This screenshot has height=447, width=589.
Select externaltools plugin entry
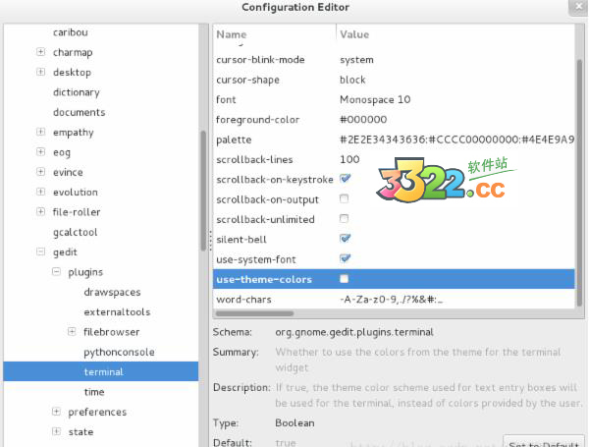click(117, 311)
